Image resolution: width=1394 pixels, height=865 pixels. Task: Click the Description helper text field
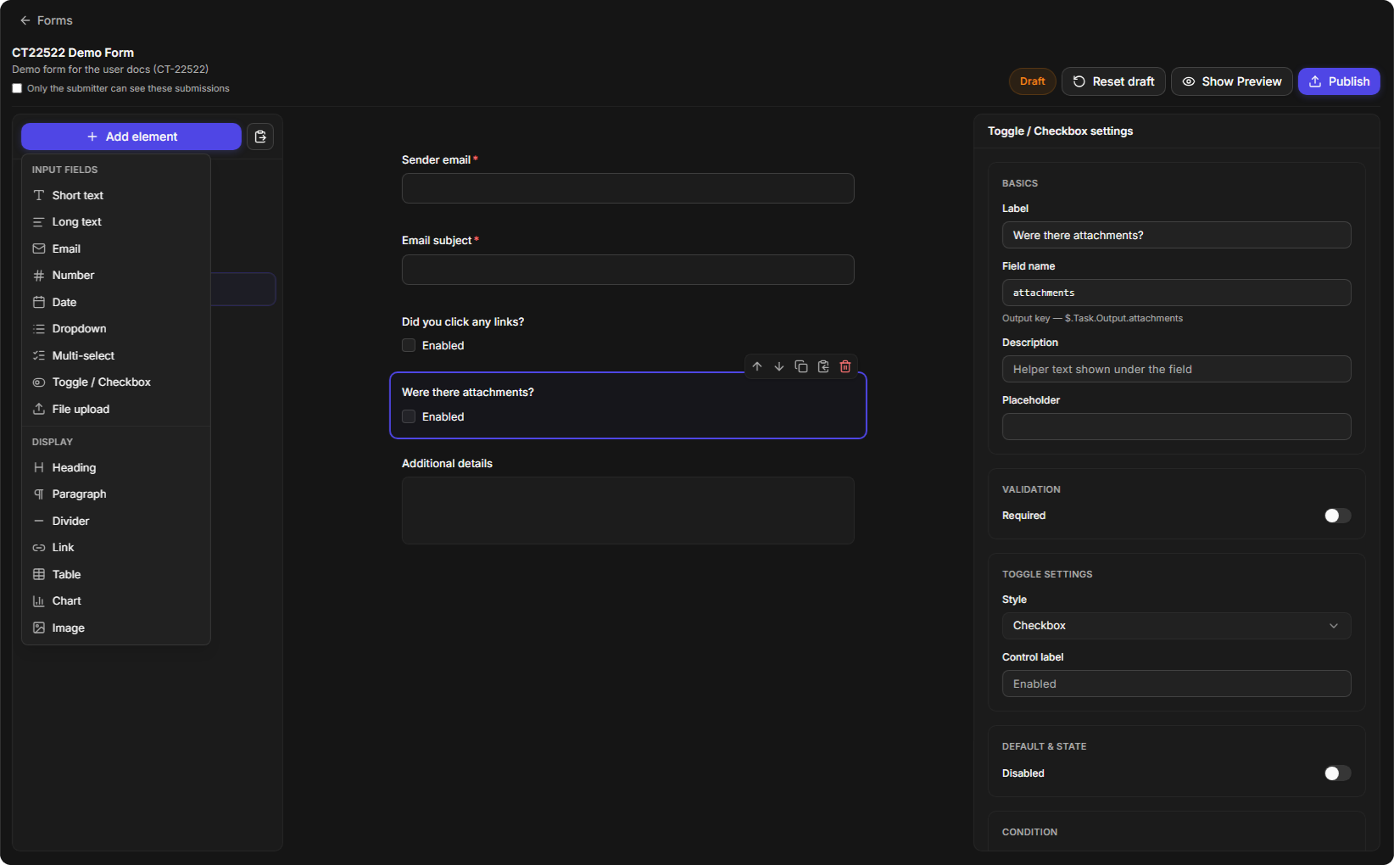(1176, 369)
